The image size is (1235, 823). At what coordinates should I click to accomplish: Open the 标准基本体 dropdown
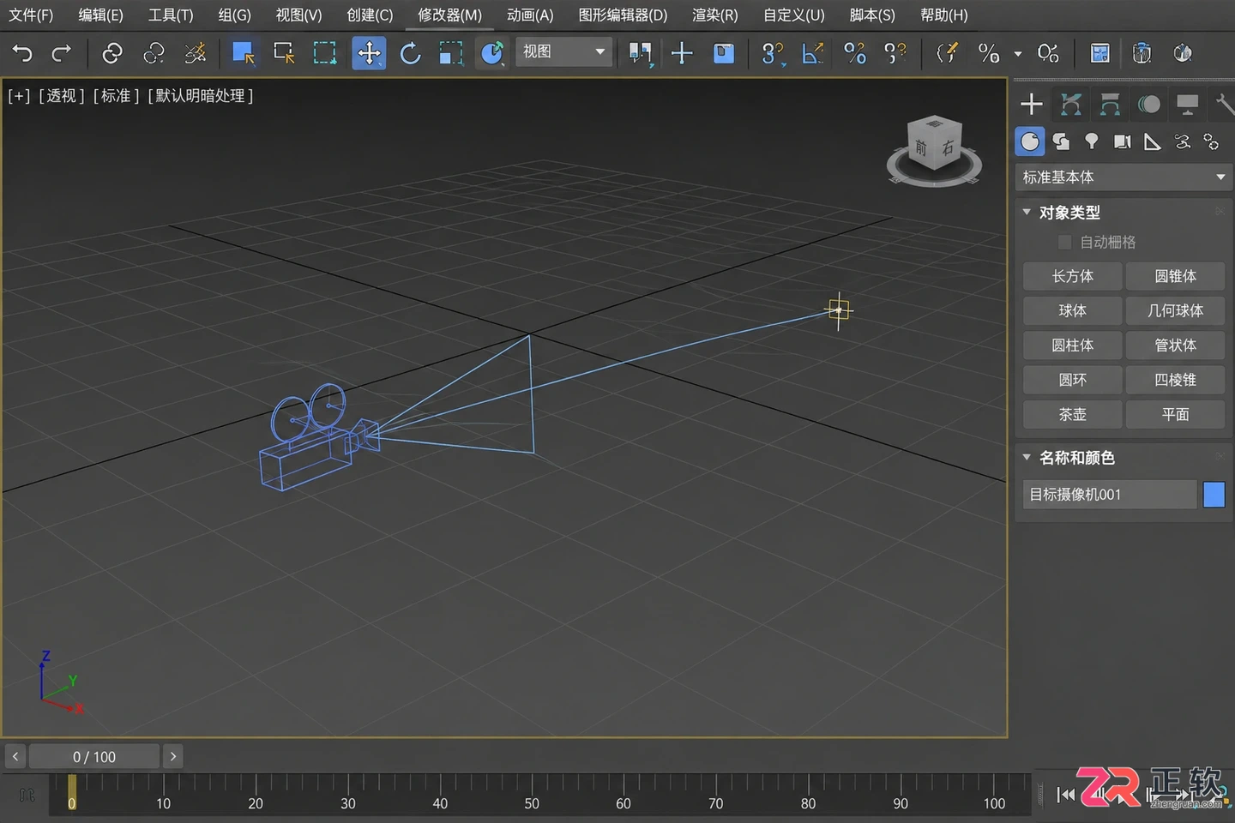[1124, 177]
